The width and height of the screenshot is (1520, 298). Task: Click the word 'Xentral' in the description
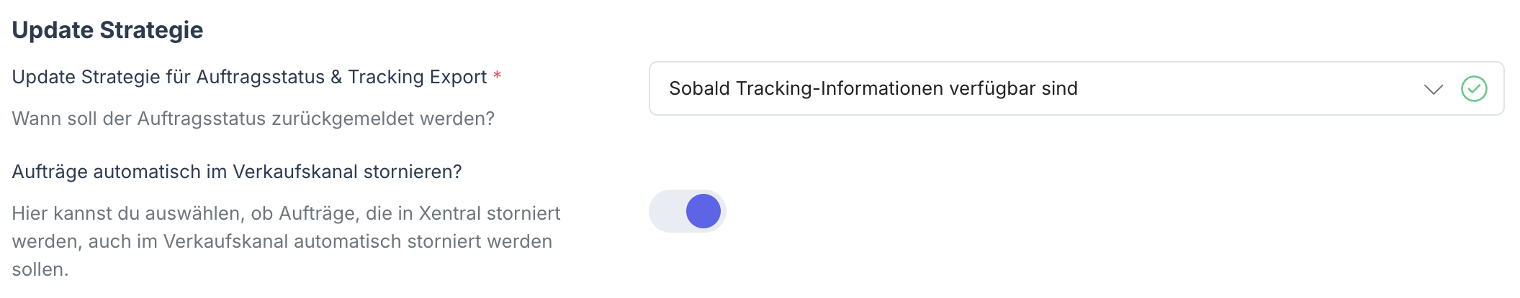click(x=449, y=213)
